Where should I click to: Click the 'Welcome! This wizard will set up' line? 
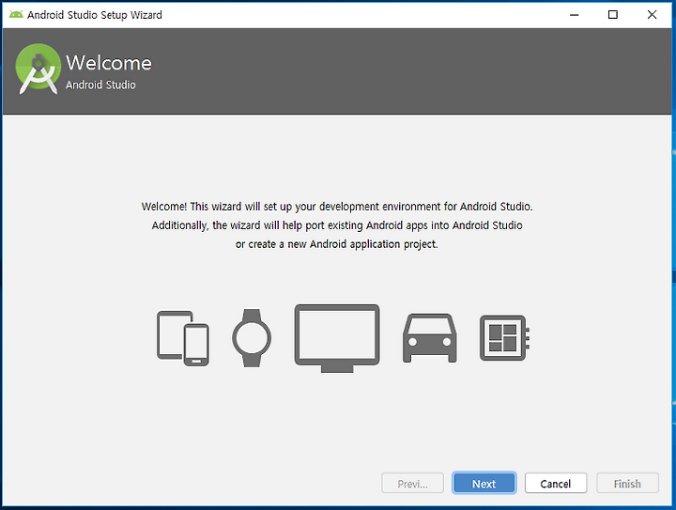click(337, 207)
